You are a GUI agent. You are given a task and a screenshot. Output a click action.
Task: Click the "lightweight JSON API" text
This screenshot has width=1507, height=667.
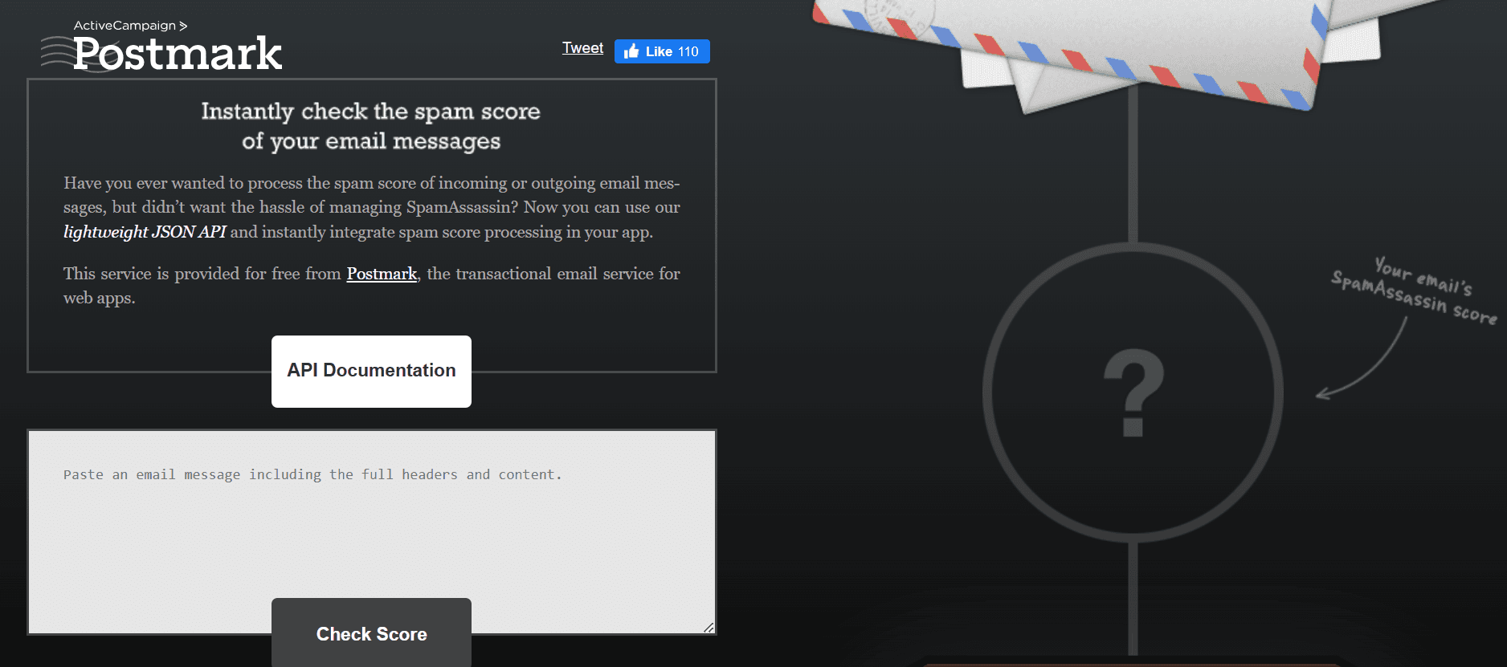(145, 232)
